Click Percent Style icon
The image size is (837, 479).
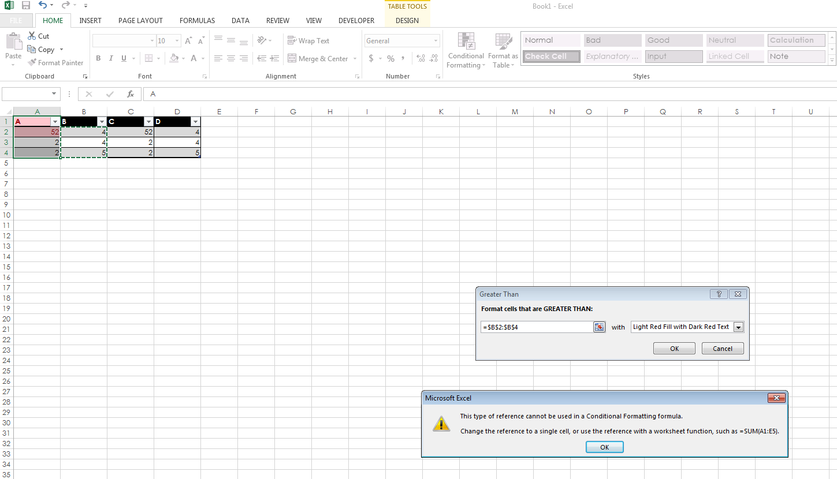390,58
